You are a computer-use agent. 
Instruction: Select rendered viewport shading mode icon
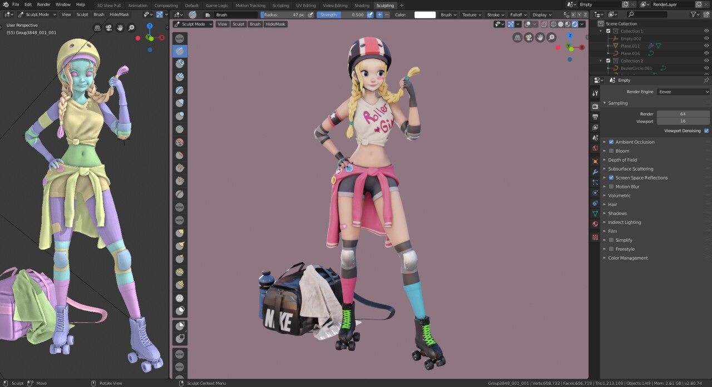(575, 24)
